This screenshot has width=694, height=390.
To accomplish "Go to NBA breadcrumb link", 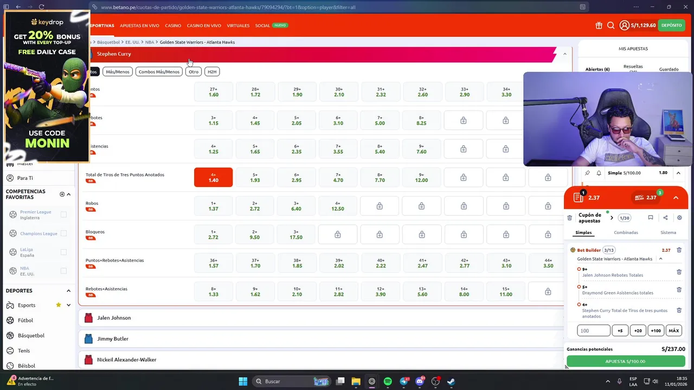I will [x=150, y=42].
